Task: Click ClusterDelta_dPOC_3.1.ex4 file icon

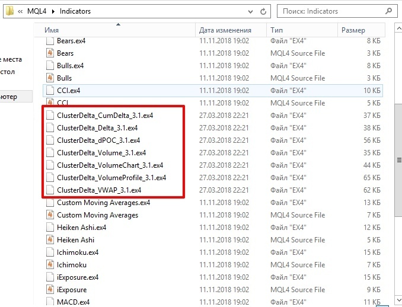Action: click(x=50, y=140)
